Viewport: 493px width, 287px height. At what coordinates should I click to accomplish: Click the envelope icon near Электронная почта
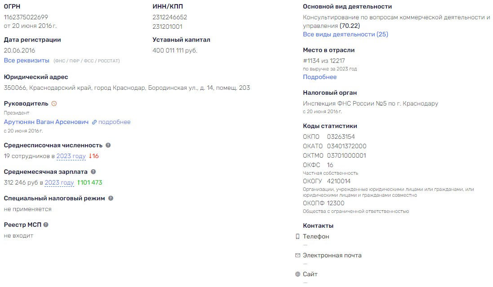pyautogui.click(x=298, y=255)
